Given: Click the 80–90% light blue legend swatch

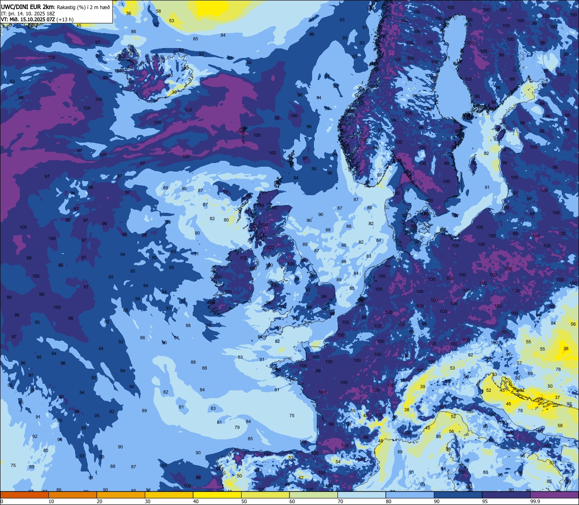Looking at the screenshot, I should 410,495.
